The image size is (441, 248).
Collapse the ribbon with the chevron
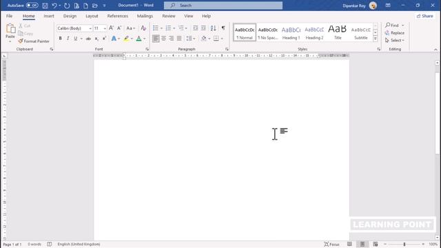[x=435, y=50]
